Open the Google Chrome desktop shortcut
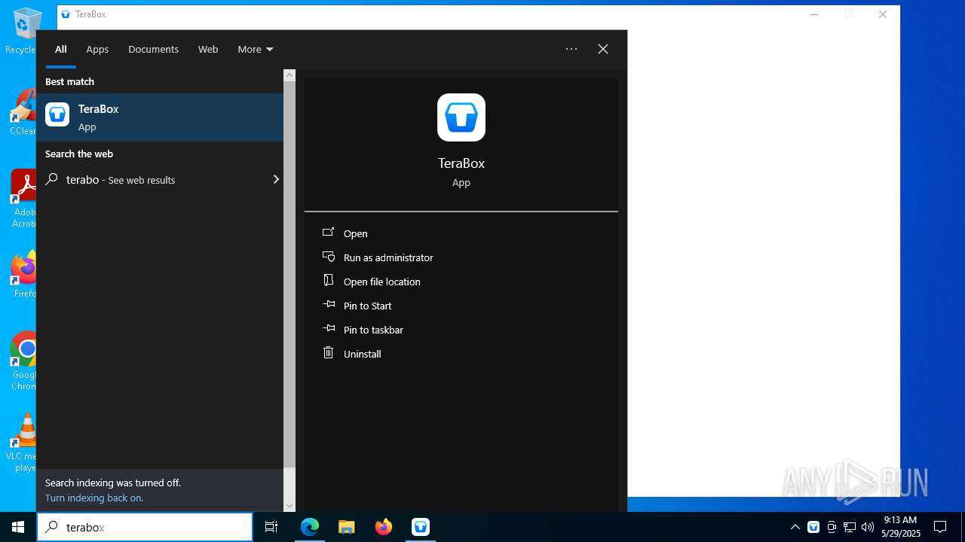Screen dimensions: 965x542 coord(24,361)
